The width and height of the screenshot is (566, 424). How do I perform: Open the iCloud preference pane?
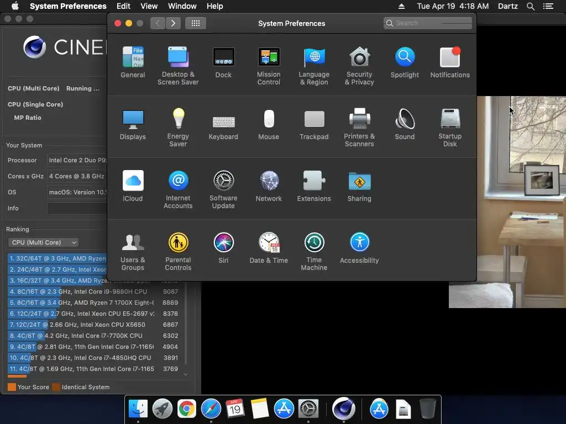(133, 185)
